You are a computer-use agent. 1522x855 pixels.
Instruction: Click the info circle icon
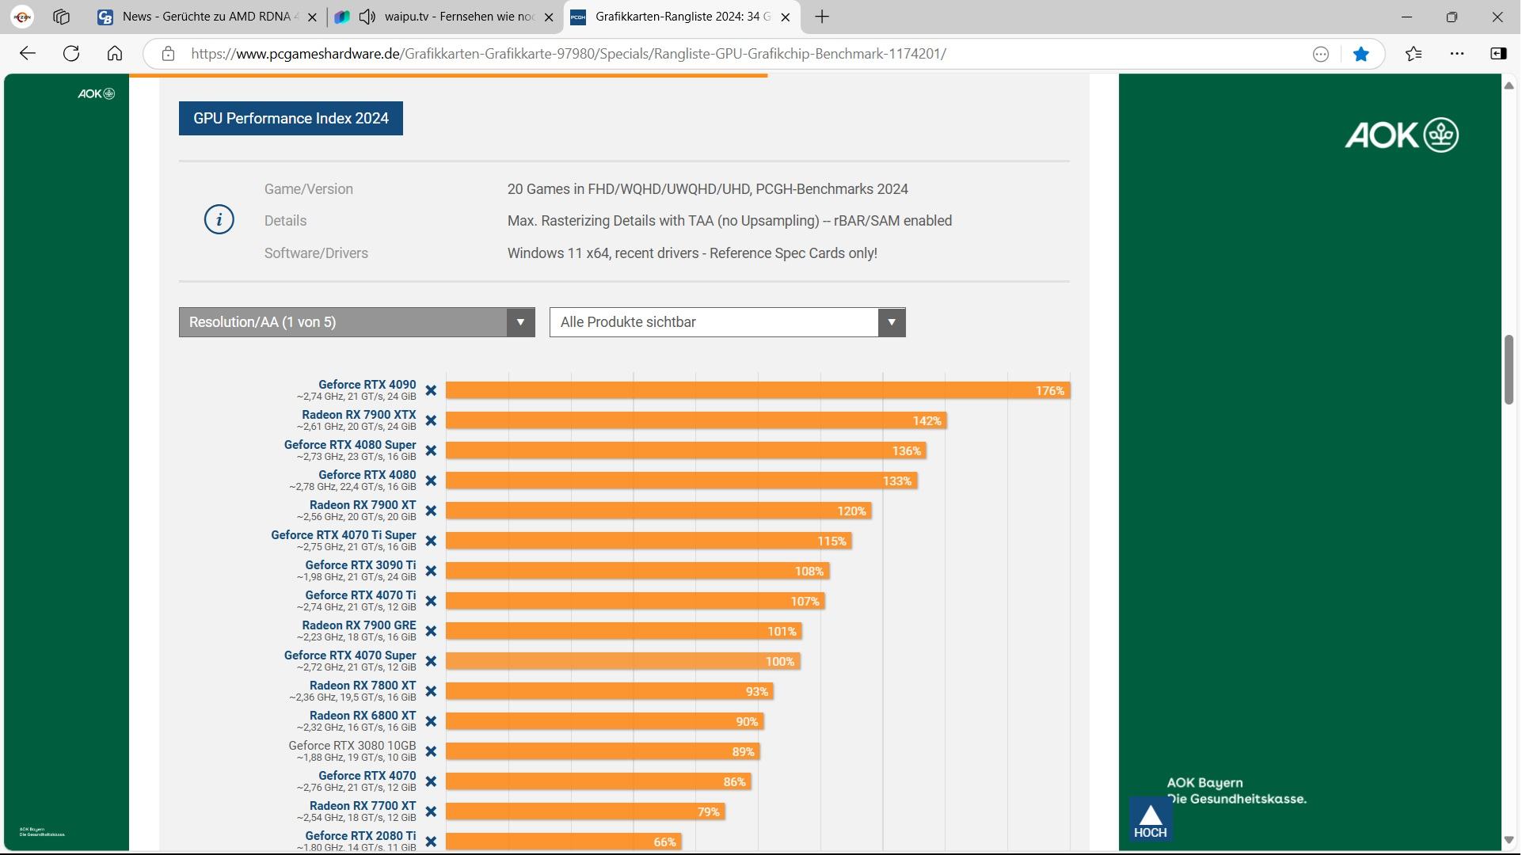click(219, 219)
